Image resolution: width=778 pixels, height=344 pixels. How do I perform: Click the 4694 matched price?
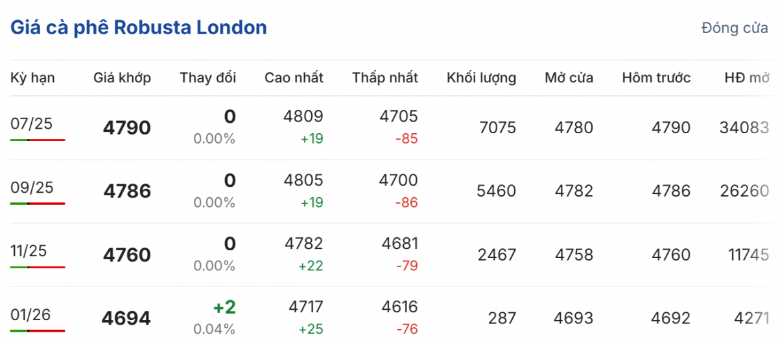(126, 318)
